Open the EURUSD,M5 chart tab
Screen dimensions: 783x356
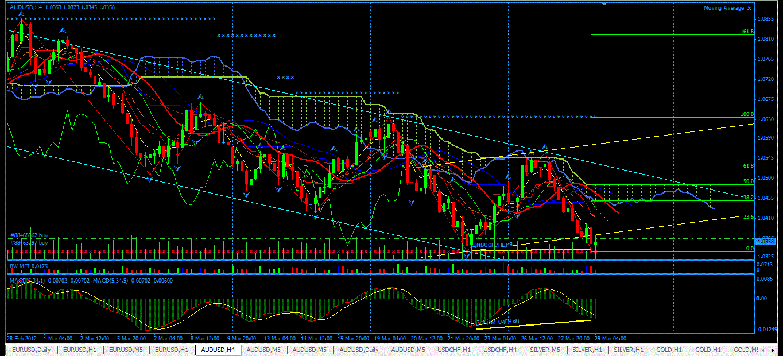point(126,350)
